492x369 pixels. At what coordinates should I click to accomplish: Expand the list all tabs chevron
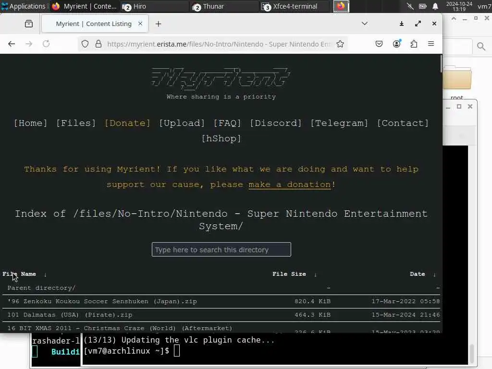(365, 24)
